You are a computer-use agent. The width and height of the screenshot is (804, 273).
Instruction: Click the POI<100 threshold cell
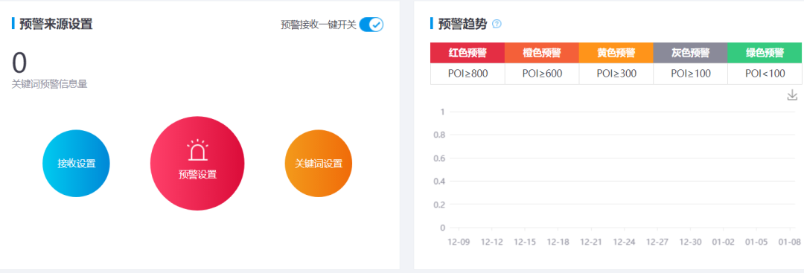pyautogui.click(x=765, y=73)
